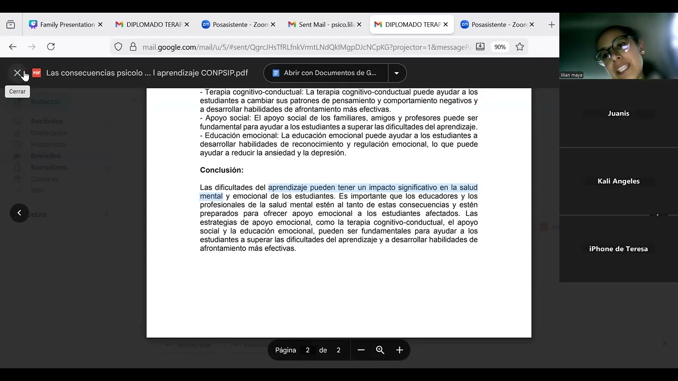Click the magnifier zoom reset icon

click(380, 350)
